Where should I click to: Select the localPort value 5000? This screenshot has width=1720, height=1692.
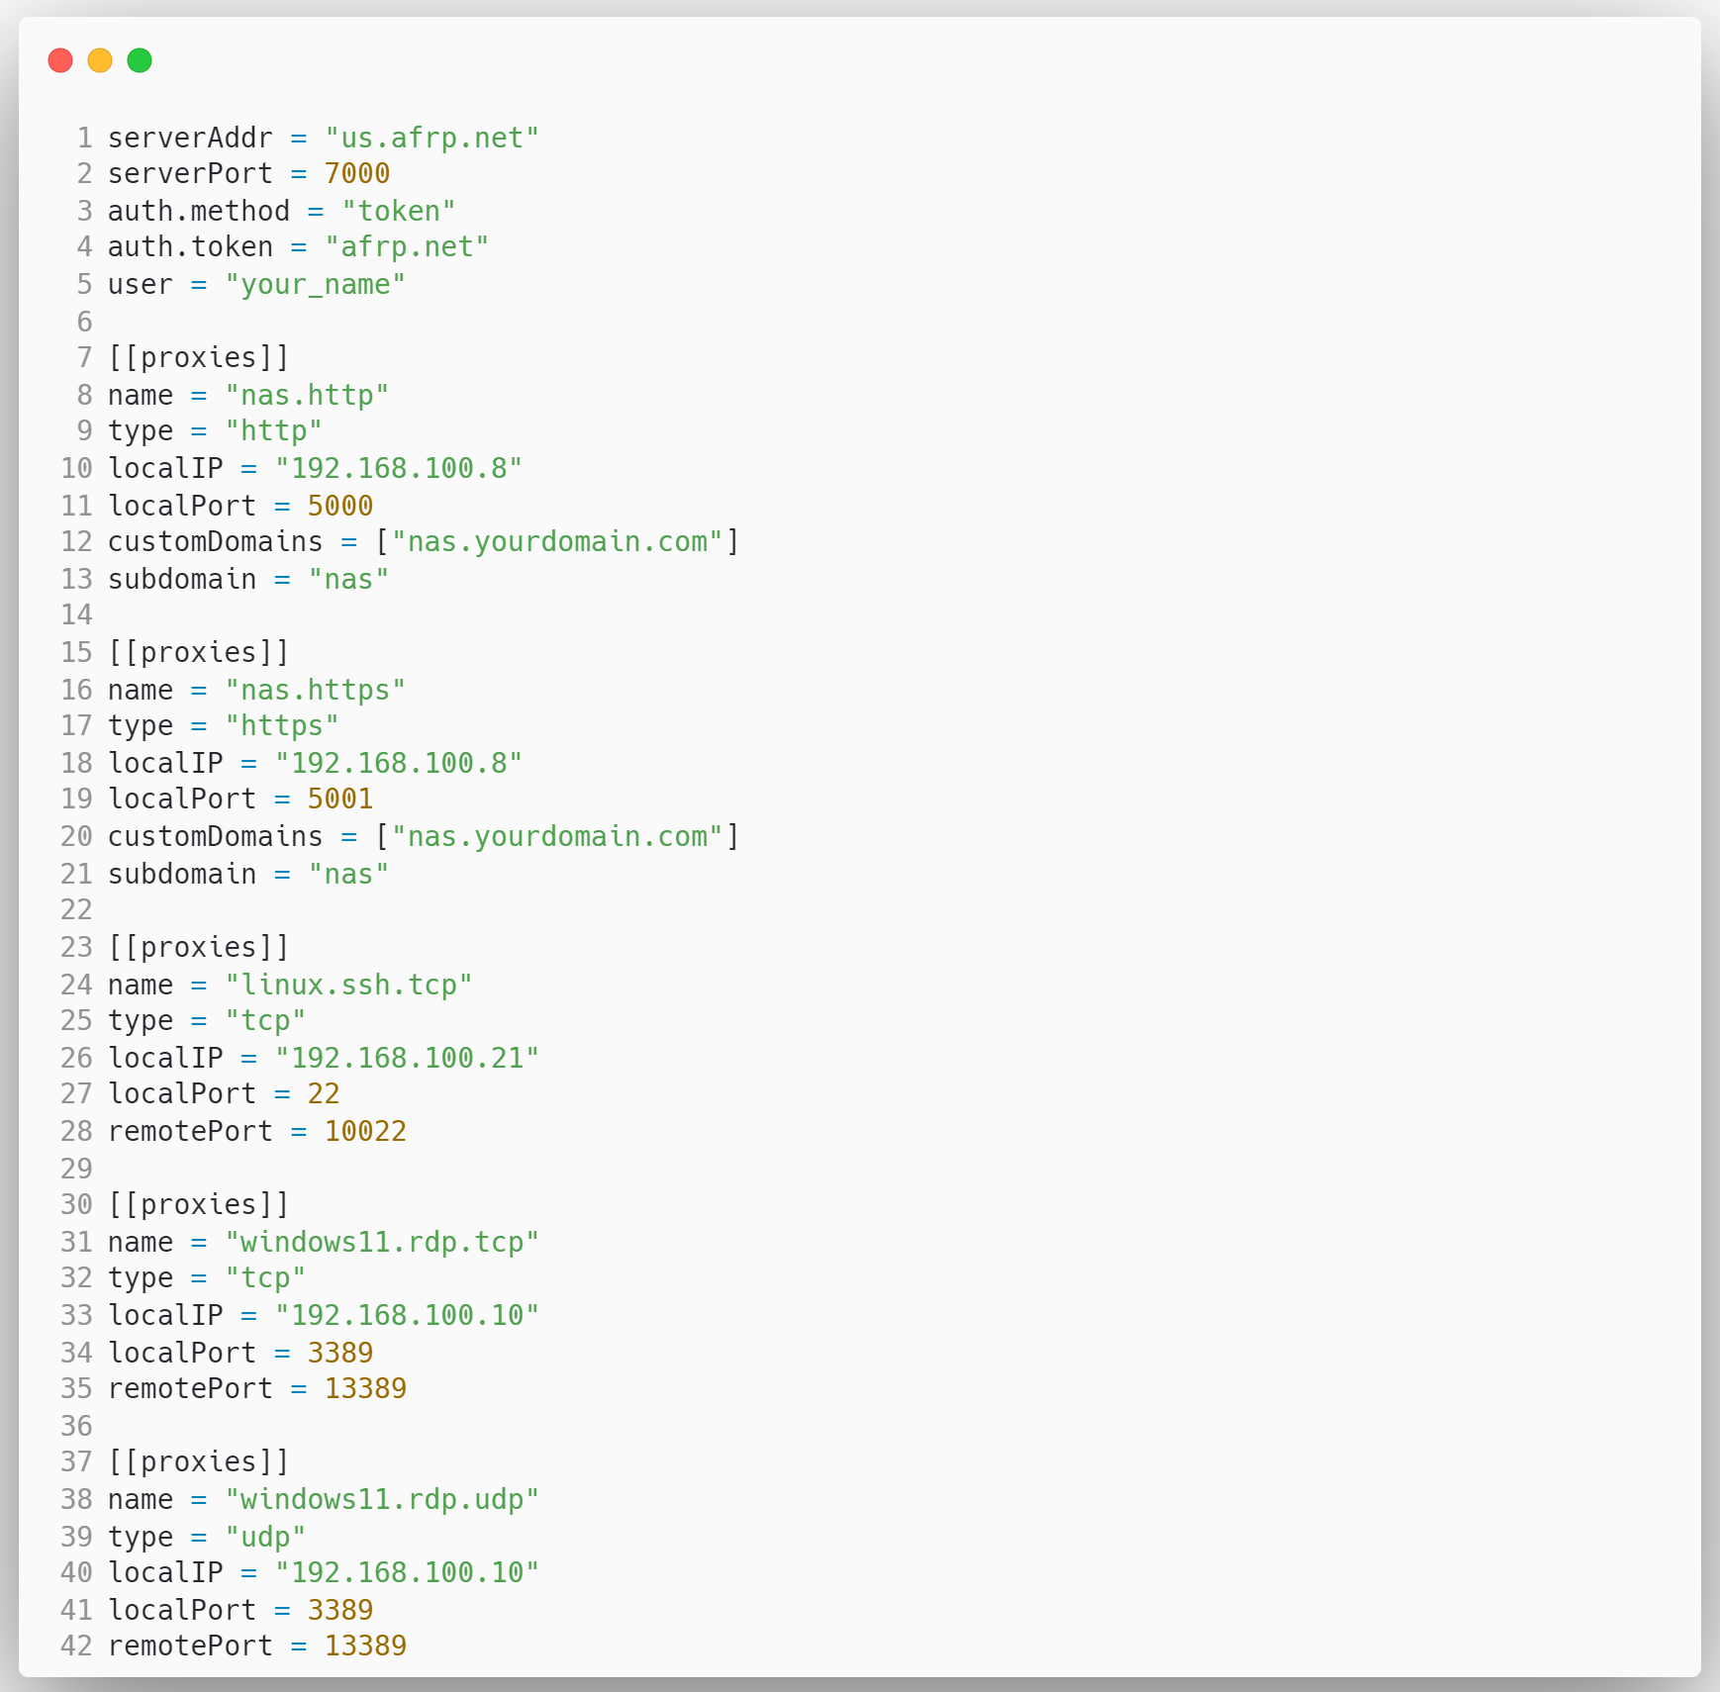[340, 506]
